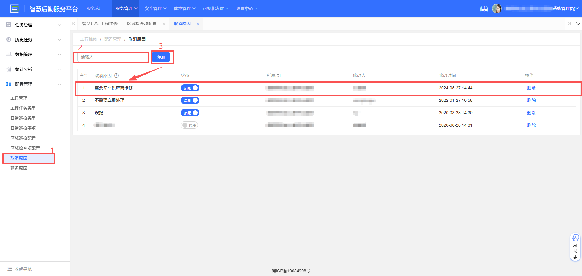Click the 配置管理 sidebar icon
This screenshot has width=582, height=276.
coord(9,84)
